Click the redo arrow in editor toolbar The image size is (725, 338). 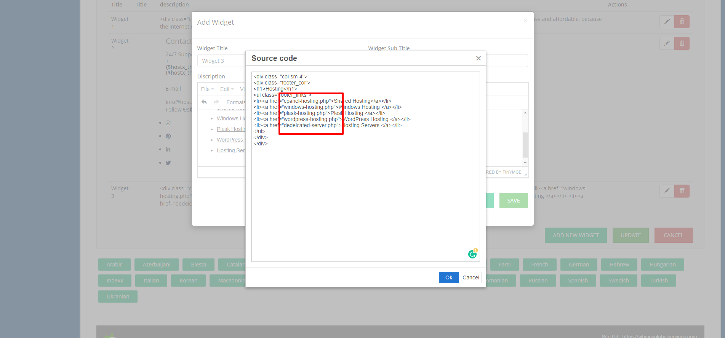tap(216, 102)
